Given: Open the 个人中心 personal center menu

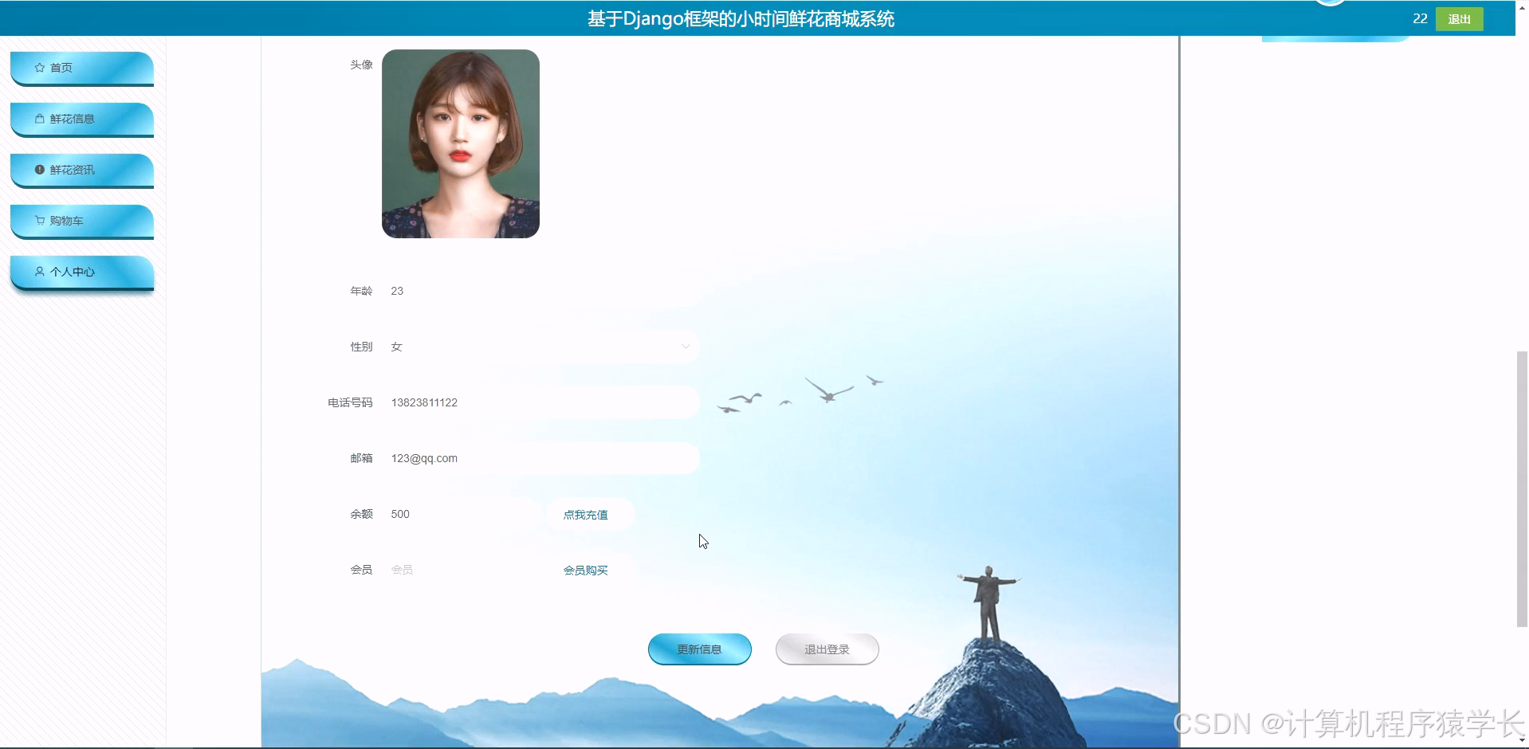Looking at the screenshot, I should tap(81, 272).
